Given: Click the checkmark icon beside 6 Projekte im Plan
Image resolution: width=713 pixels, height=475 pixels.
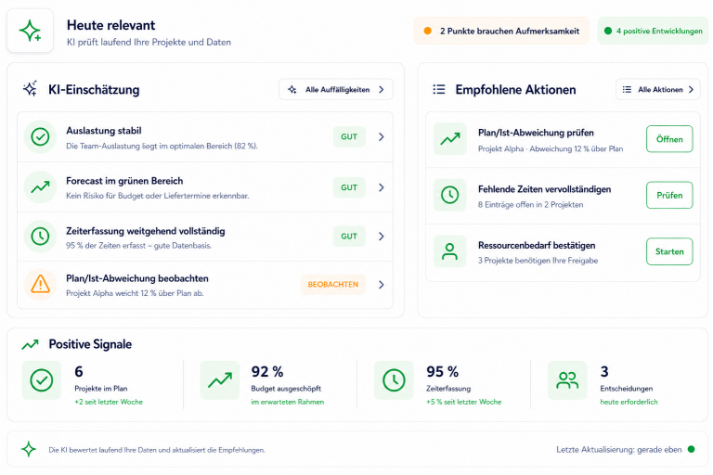Looking at the screenshot, I should tap(42, 380).
